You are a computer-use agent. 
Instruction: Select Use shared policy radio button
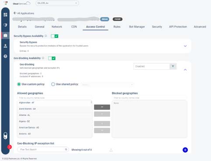click(53, 84)
